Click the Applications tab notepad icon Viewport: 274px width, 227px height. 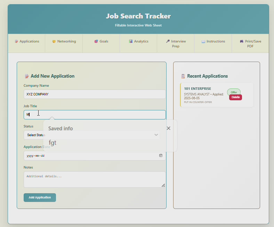click(x=16, y=41)
